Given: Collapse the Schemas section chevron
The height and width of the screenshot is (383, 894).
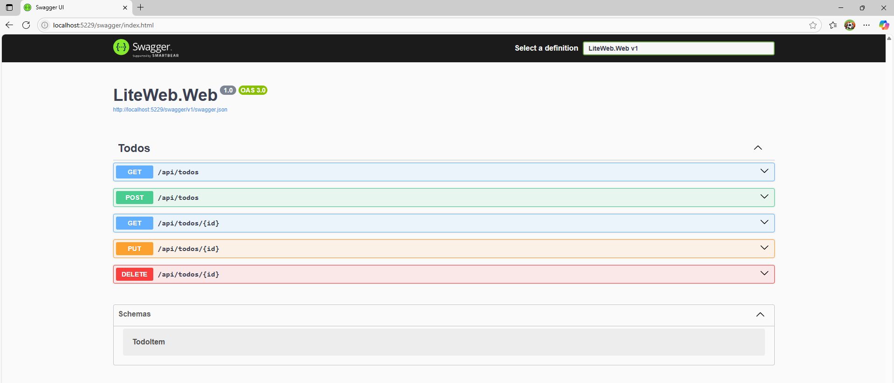Looking at the screenshot, I should click(x=760, y=315).
